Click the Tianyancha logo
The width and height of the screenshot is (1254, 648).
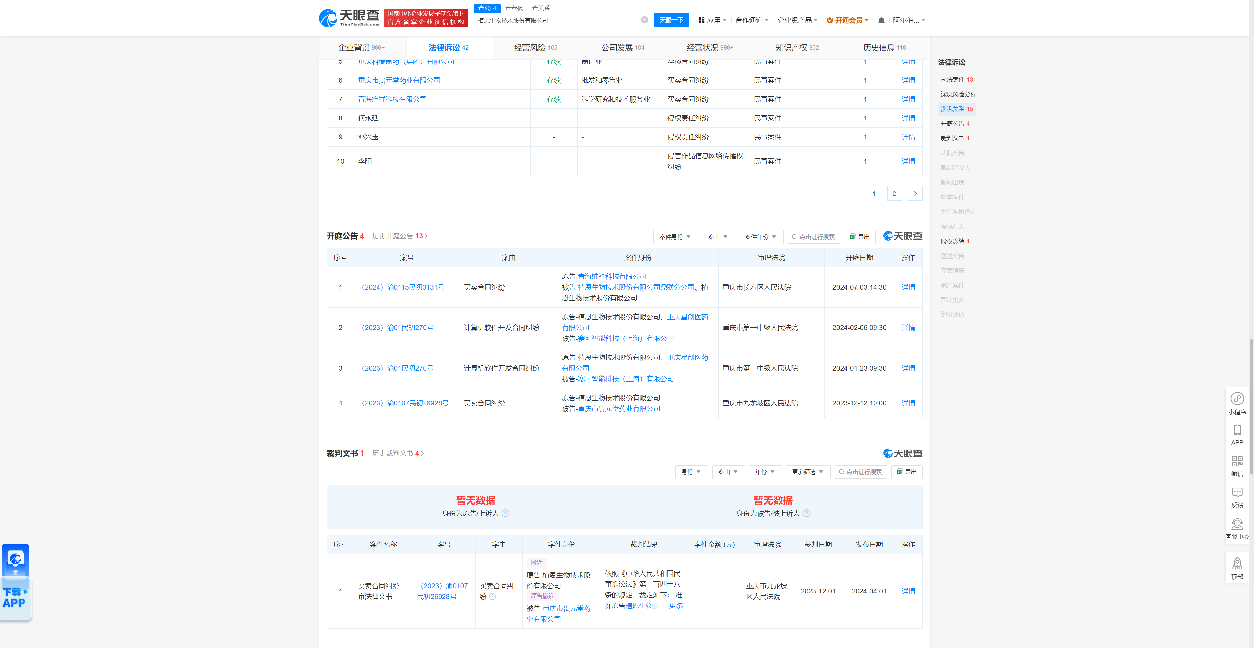(x=349, y=18)
